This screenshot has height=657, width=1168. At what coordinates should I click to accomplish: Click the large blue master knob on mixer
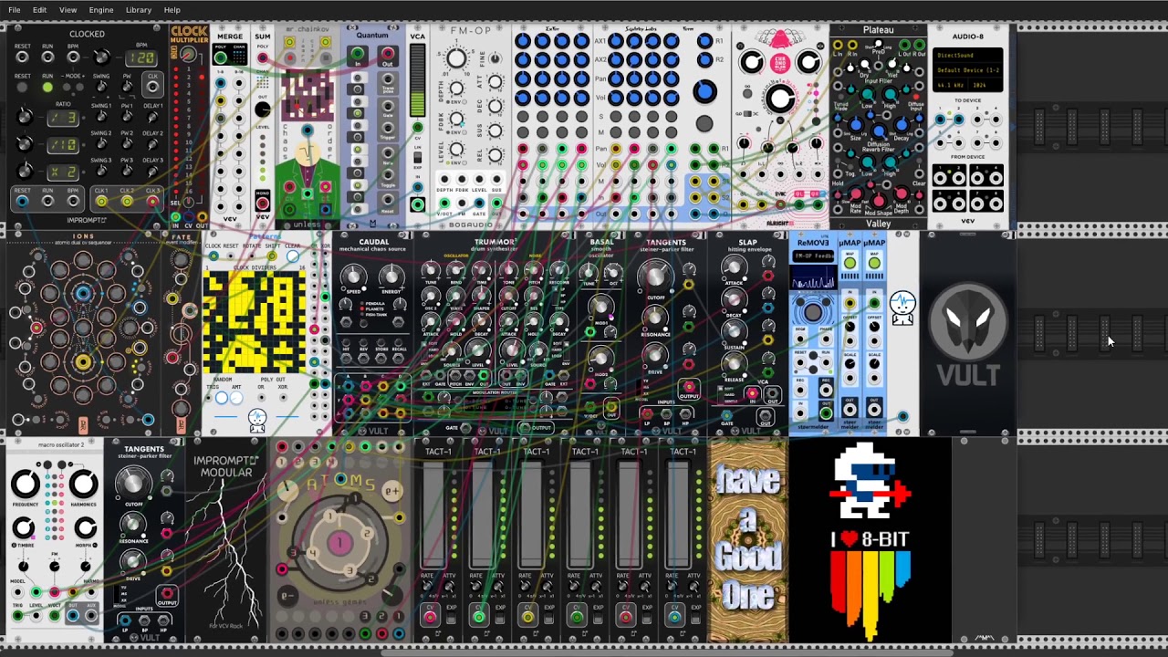[704, 92]
